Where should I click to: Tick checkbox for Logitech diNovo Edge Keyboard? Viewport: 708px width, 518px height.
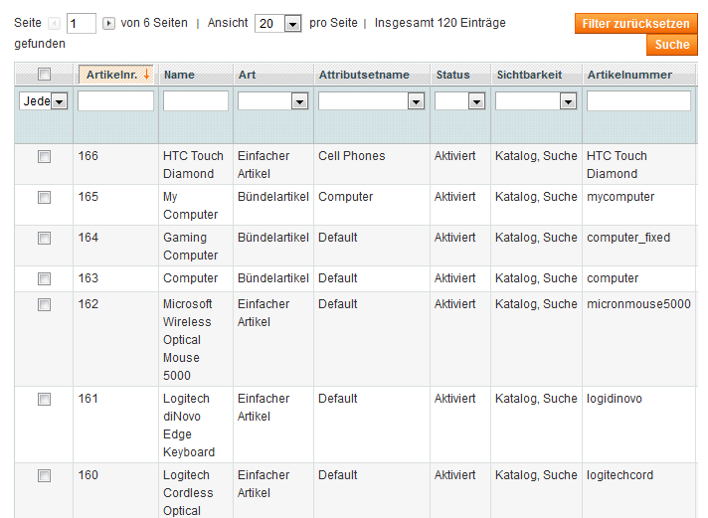(x=44, y=400)
